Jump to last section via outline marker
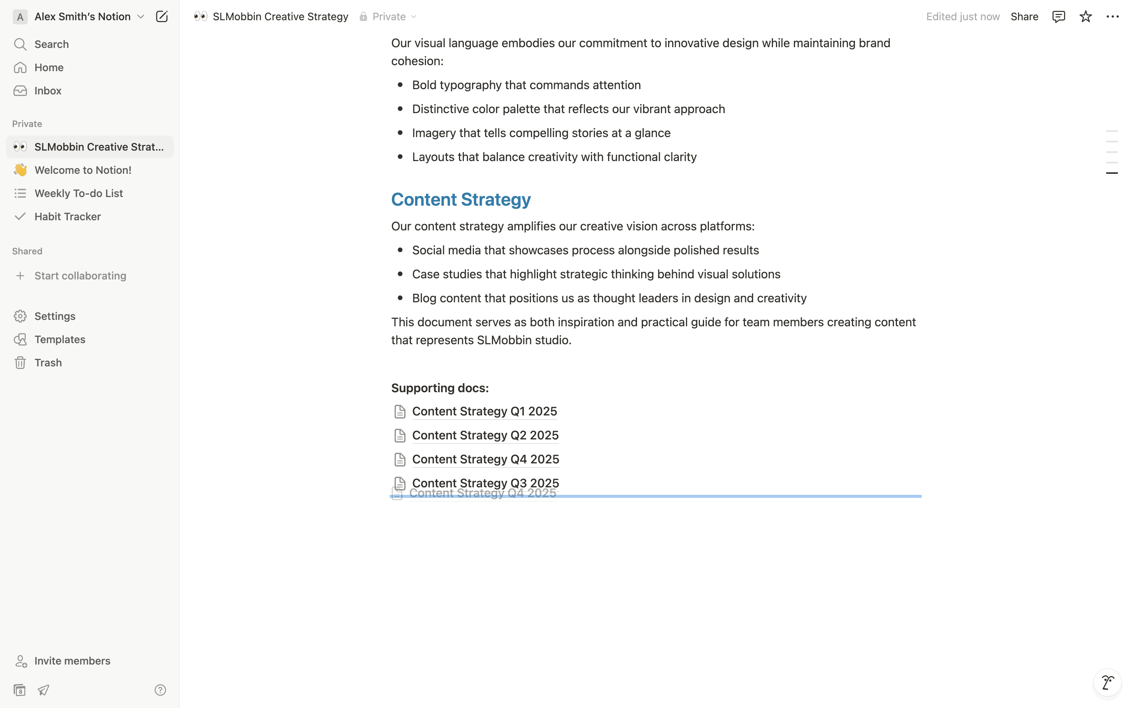The height and width of the screenshot is (708, 1133). coord(1112,173)
